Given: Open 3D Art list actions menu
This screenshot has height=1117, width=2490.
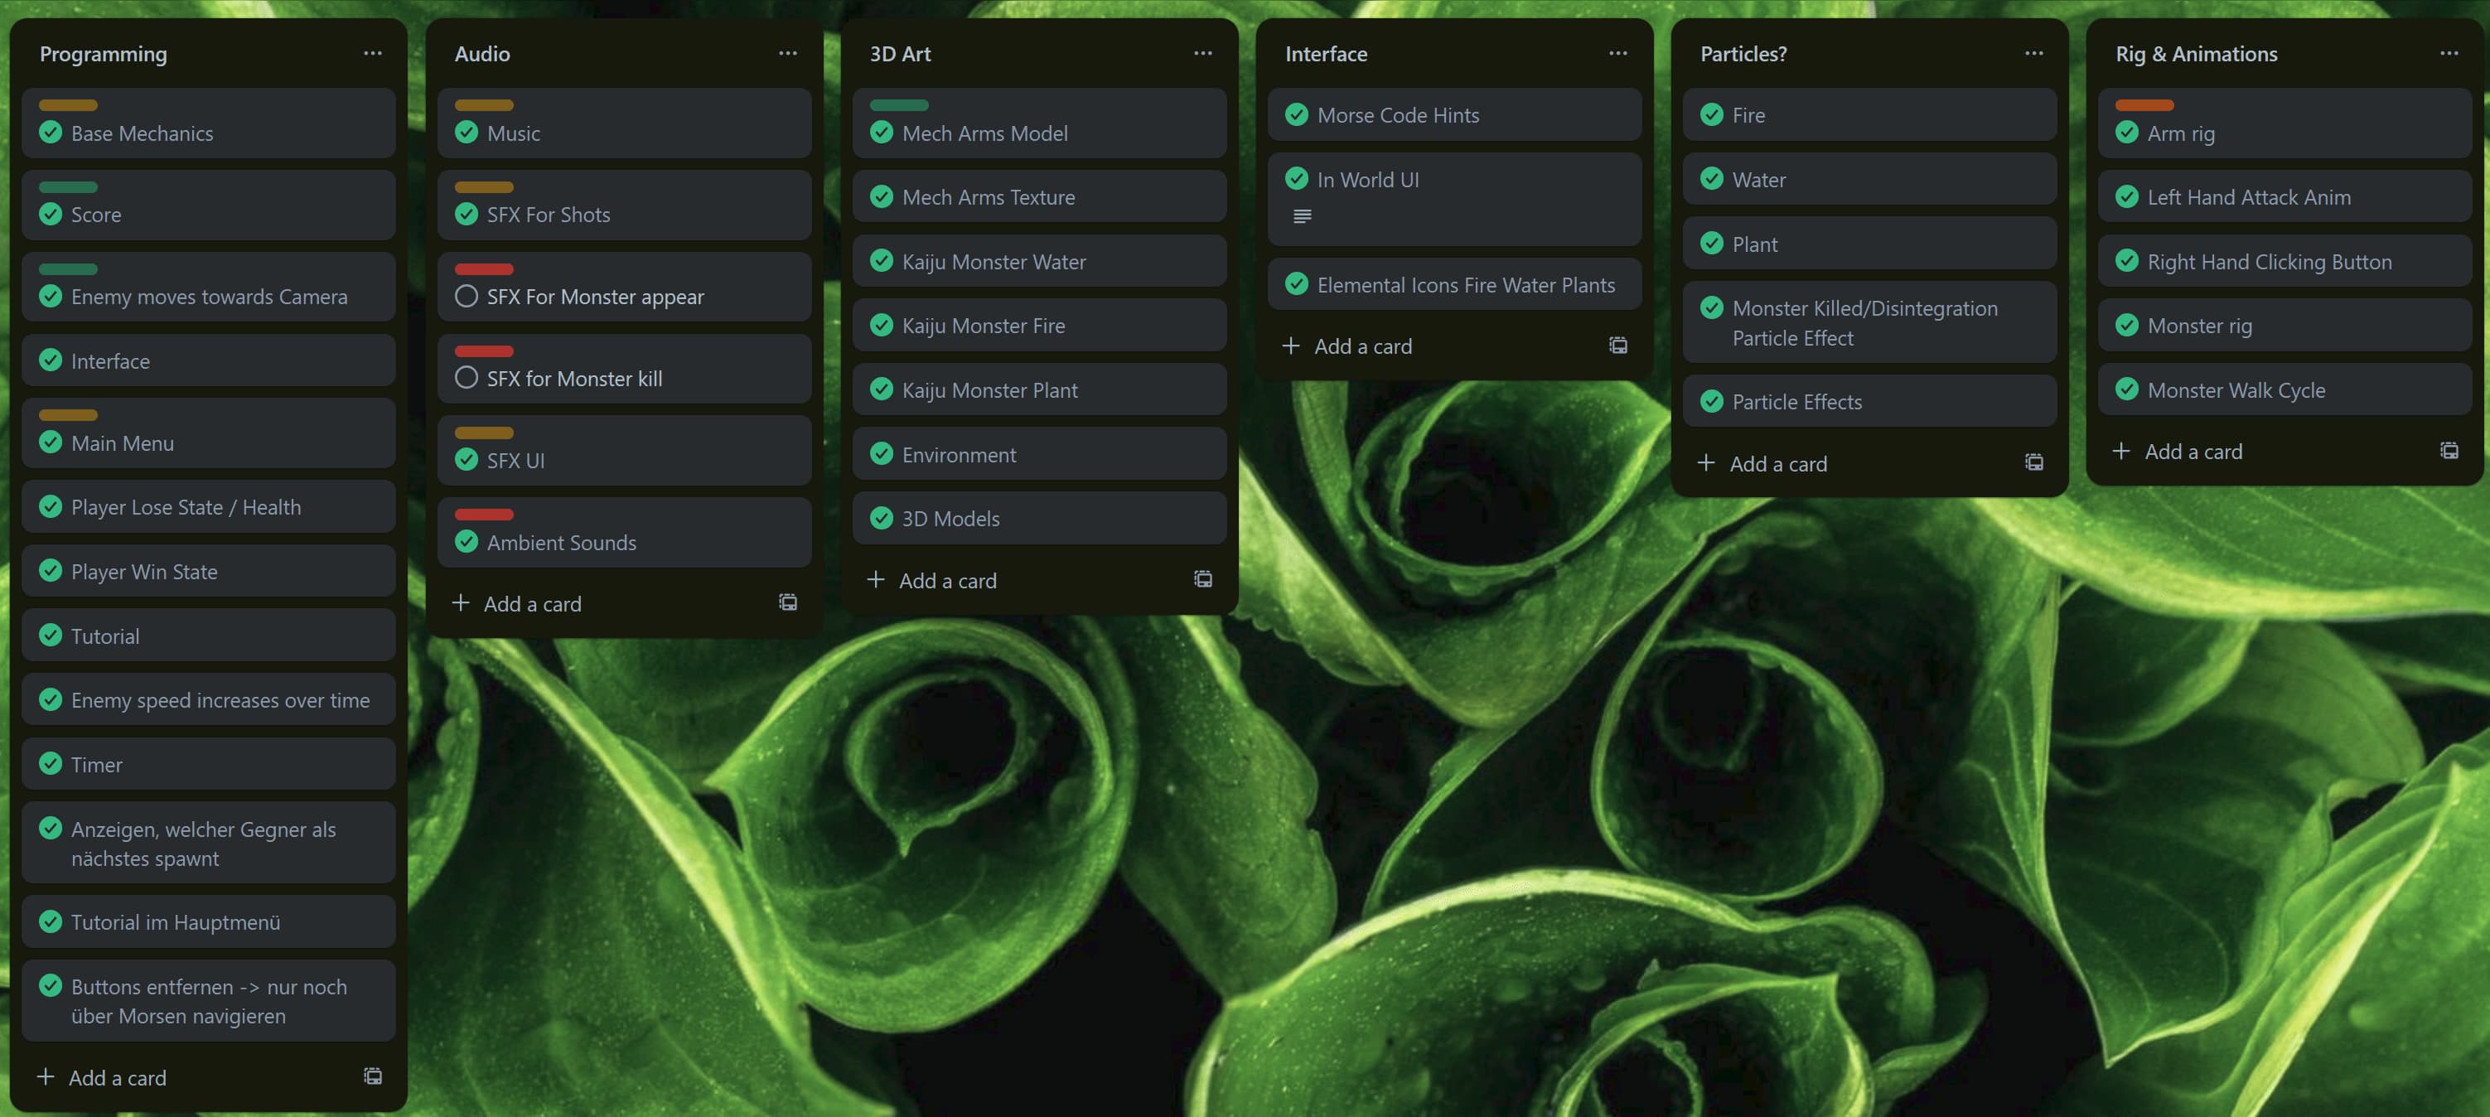Looking at the screenshot, I should point(1202,53).
